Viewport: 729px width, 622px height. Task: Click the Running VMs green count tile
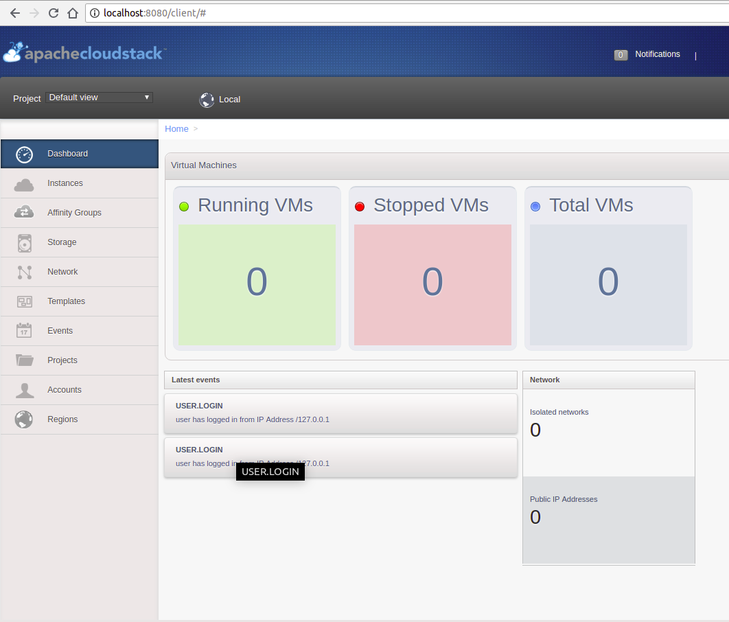point(257,285)
